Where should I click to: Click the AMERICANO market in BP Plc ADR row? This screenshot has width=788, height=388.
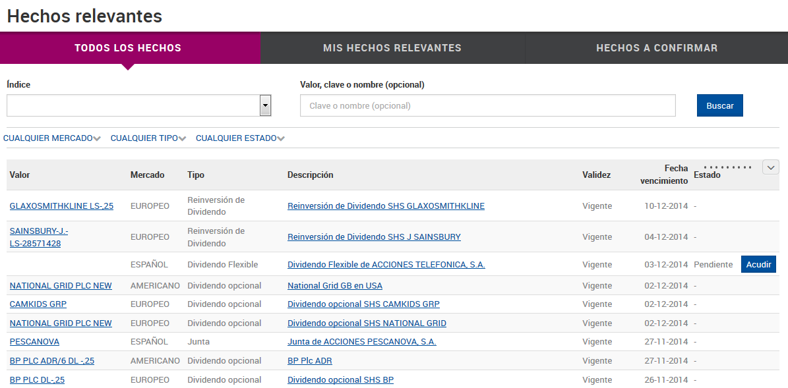[155, 361]
